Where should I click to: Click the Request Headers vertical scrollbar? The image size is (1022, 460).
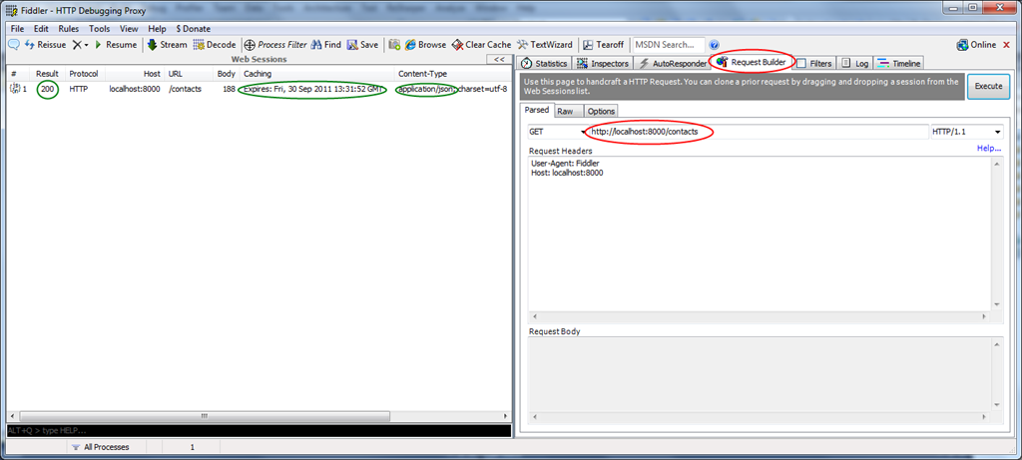(998, 233)
